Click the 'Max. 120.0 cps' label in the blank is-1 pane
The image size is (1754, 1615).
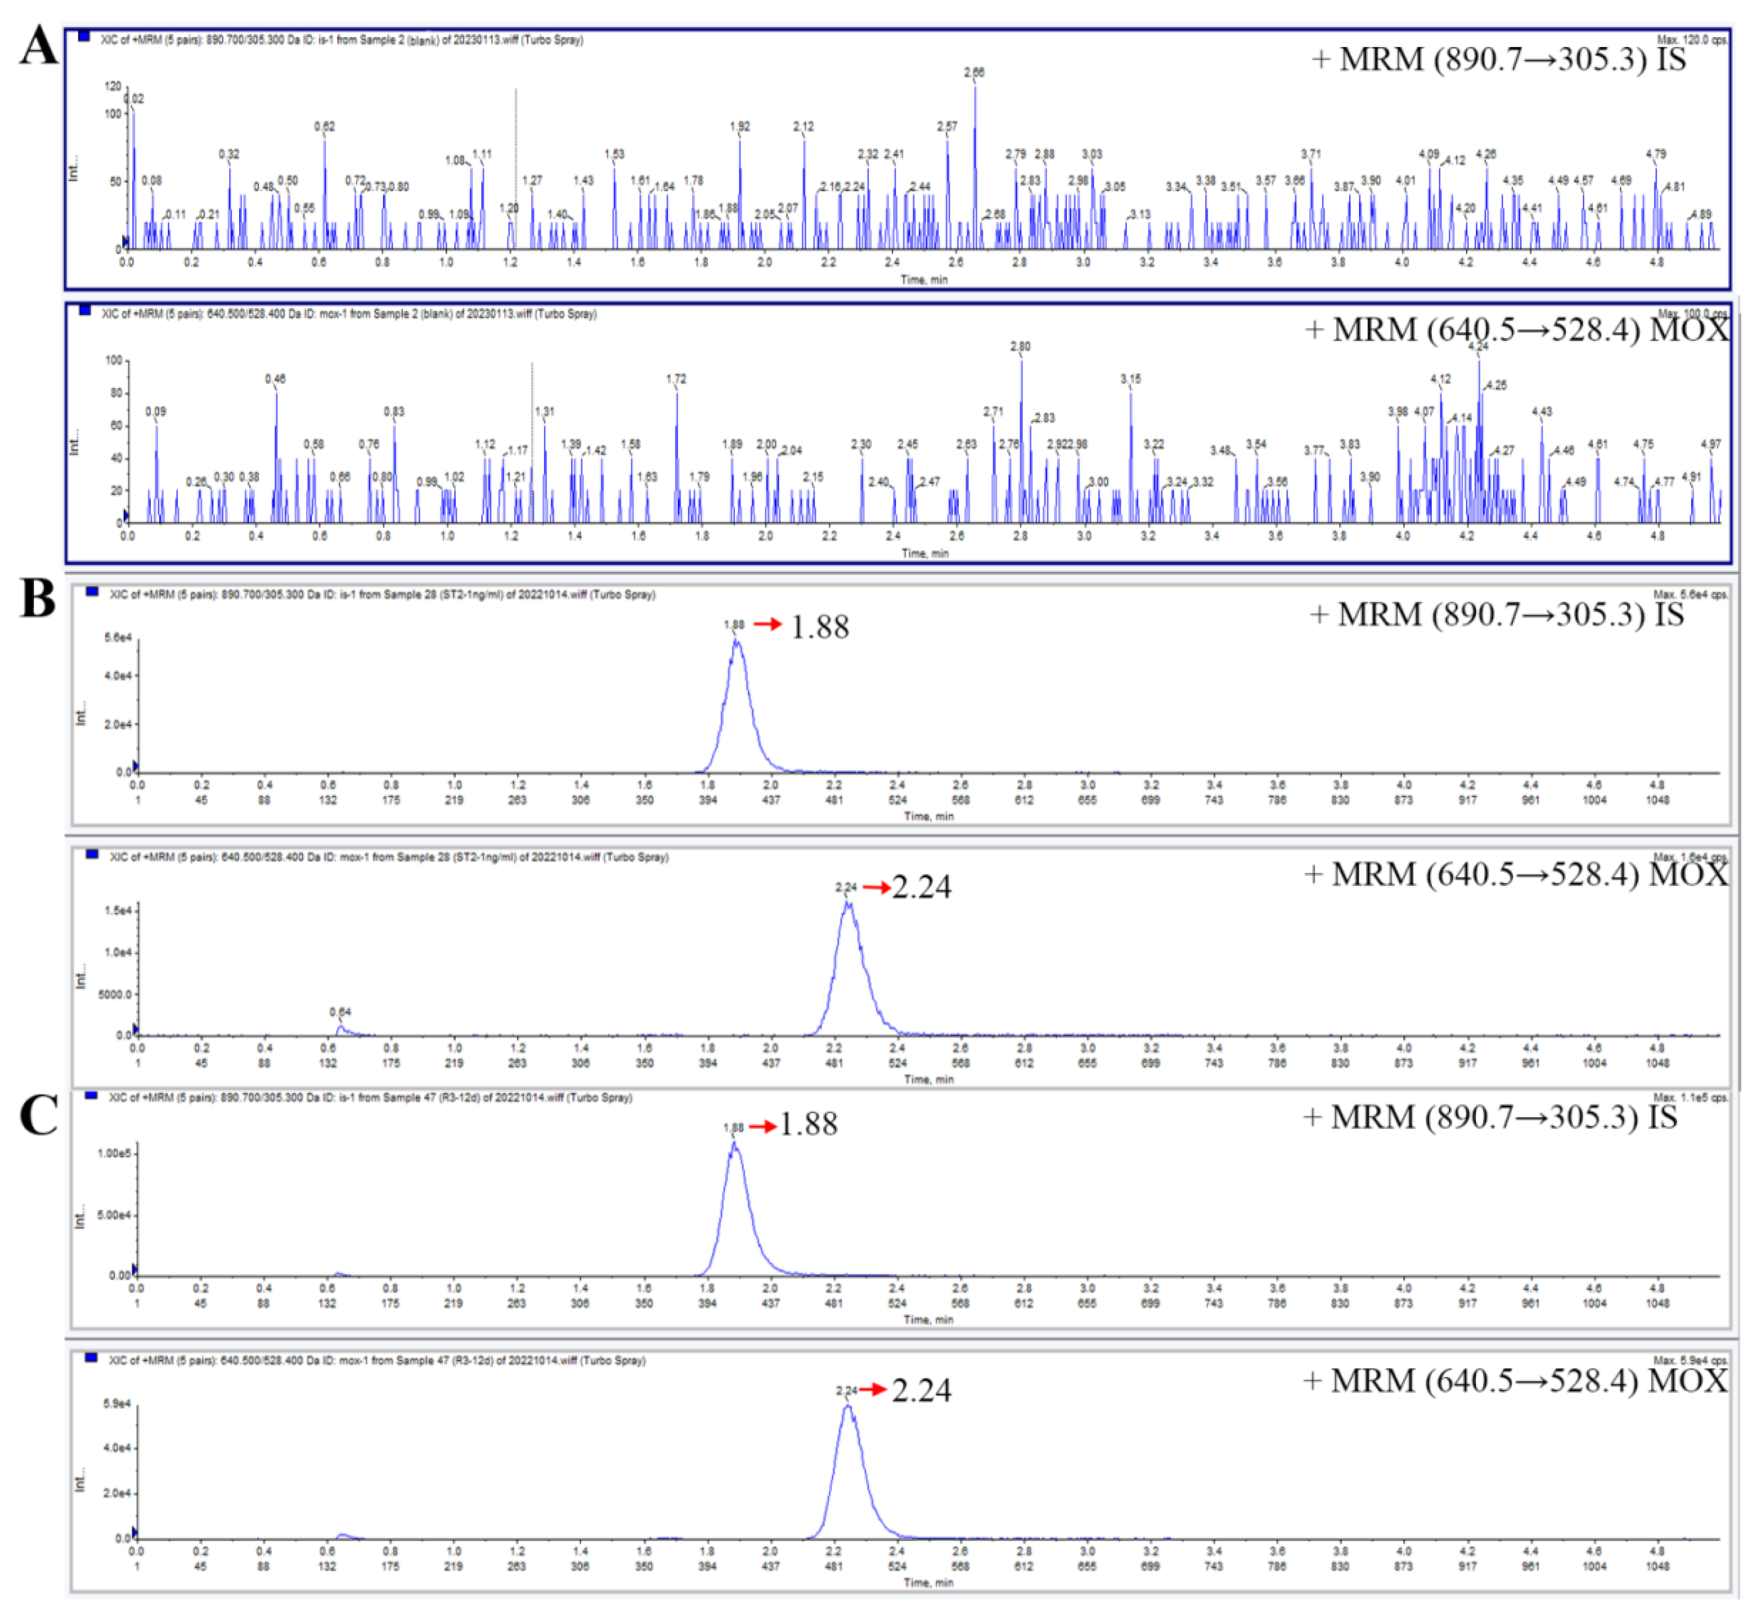[1692, 40]
